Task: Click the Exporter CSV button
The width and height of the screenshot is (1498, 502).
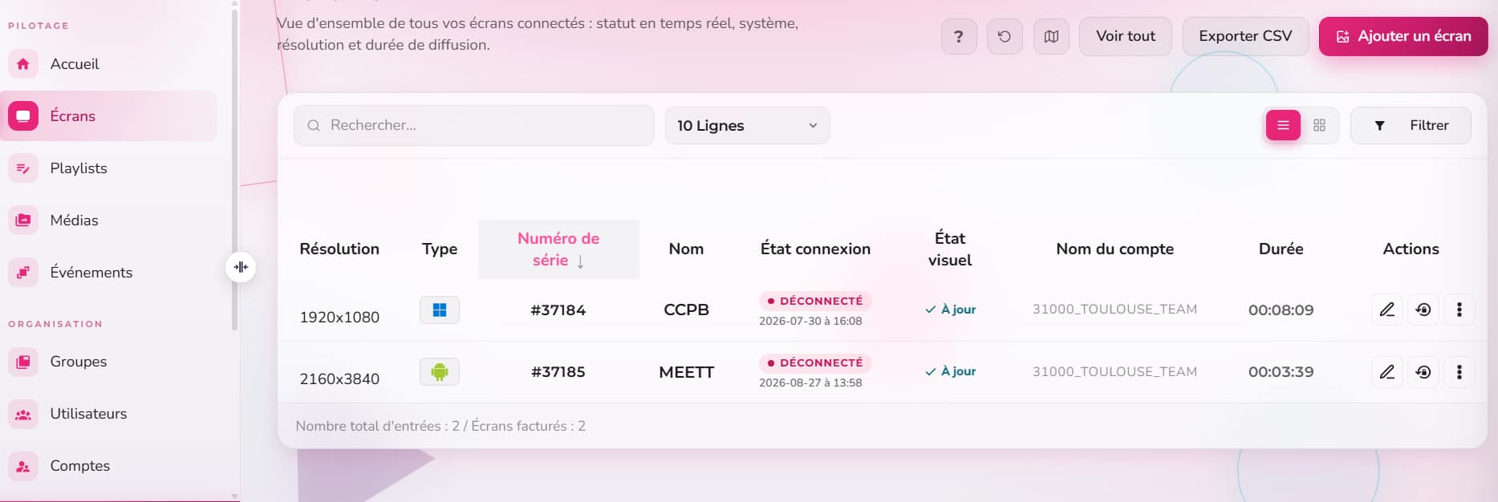Action: 1245,37
